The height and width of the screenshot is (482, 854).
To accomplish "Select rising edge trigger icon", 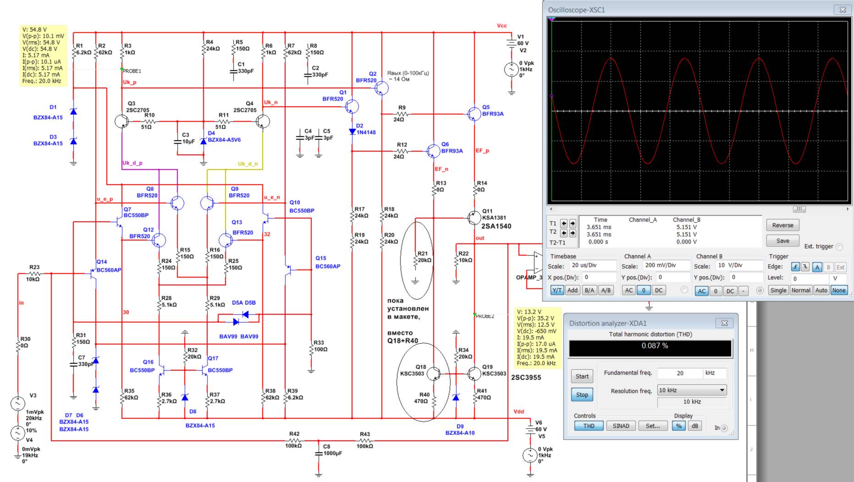I will coord(795,267).
